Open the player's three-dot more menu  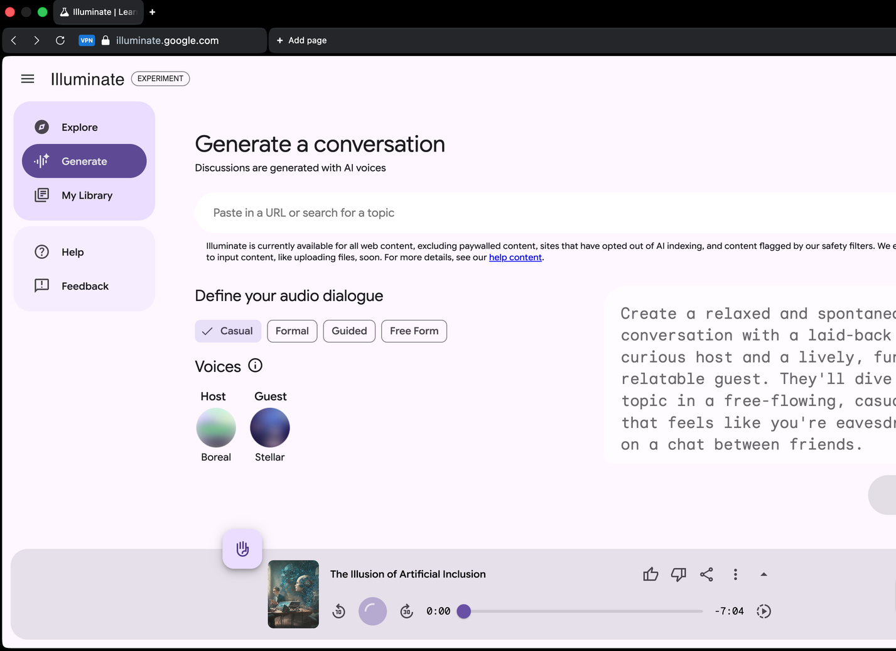tap(735, 574)
